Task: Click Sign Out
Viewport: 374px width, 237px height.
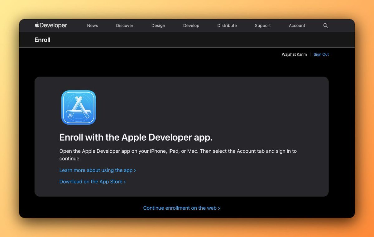Action: click(x=321, y=54)
